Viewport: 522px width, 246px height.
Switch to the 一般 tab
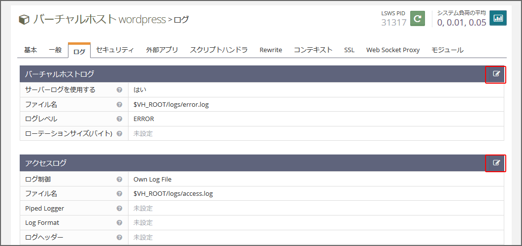[x=55, y=50]
